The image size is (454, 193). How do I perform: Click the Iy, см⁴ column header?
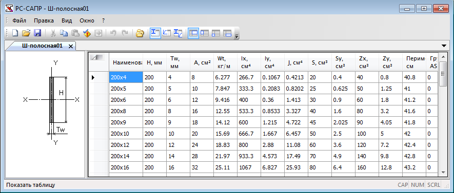click(x=272, y=62)
